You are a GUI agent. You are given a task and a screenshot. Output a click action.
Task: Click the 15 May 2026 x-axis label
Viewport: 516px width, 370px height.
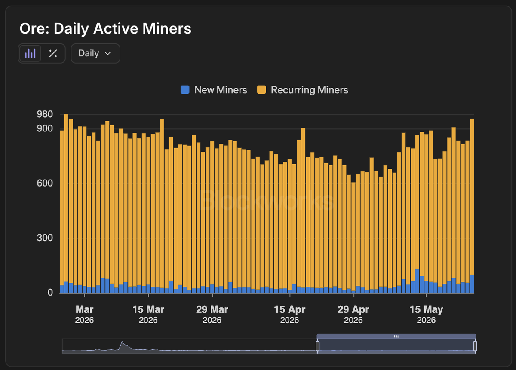[x=426, y=314]
